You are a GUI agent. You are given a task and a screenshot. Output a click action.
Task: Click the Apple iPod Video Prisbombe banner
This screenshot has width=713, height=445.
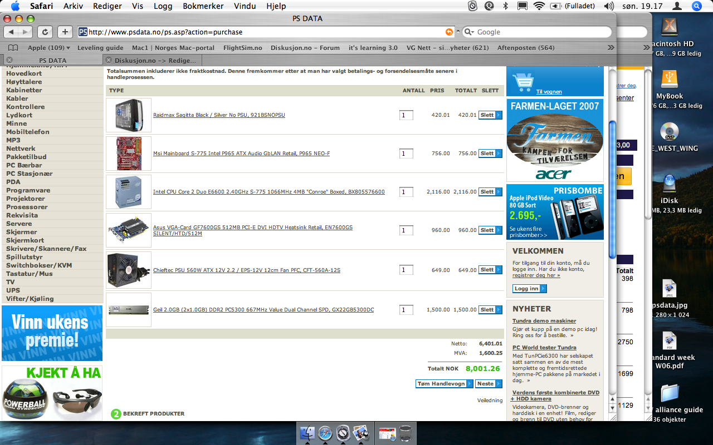pyautogui.click(x=555, y=212)
